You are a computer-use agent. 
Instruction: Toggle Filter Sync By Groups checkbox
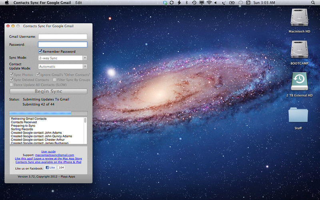coord(54,80)
